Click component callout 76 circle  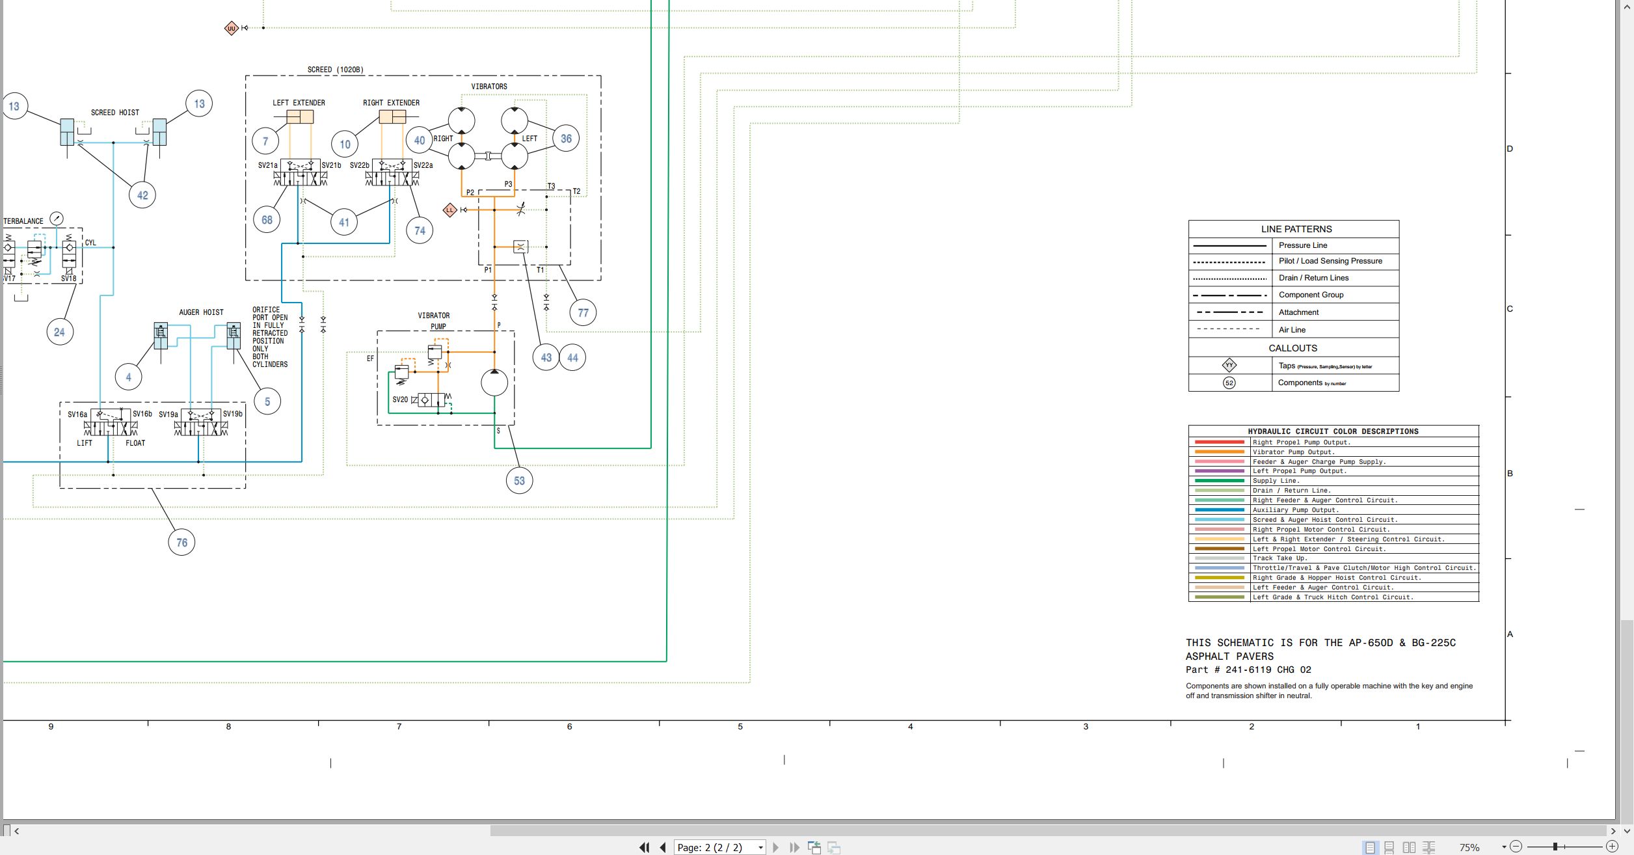182,543
